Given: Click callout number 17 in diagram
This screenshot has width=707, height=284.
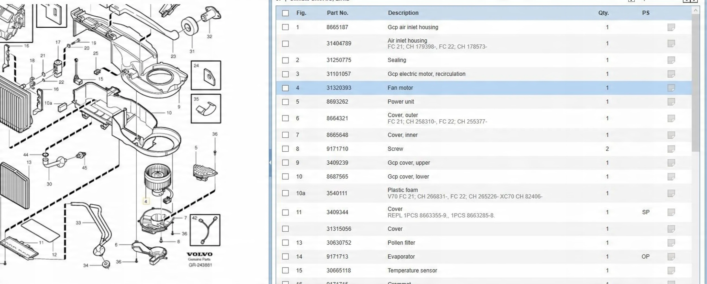Looking at the screenshot, I should click(58, 42).
